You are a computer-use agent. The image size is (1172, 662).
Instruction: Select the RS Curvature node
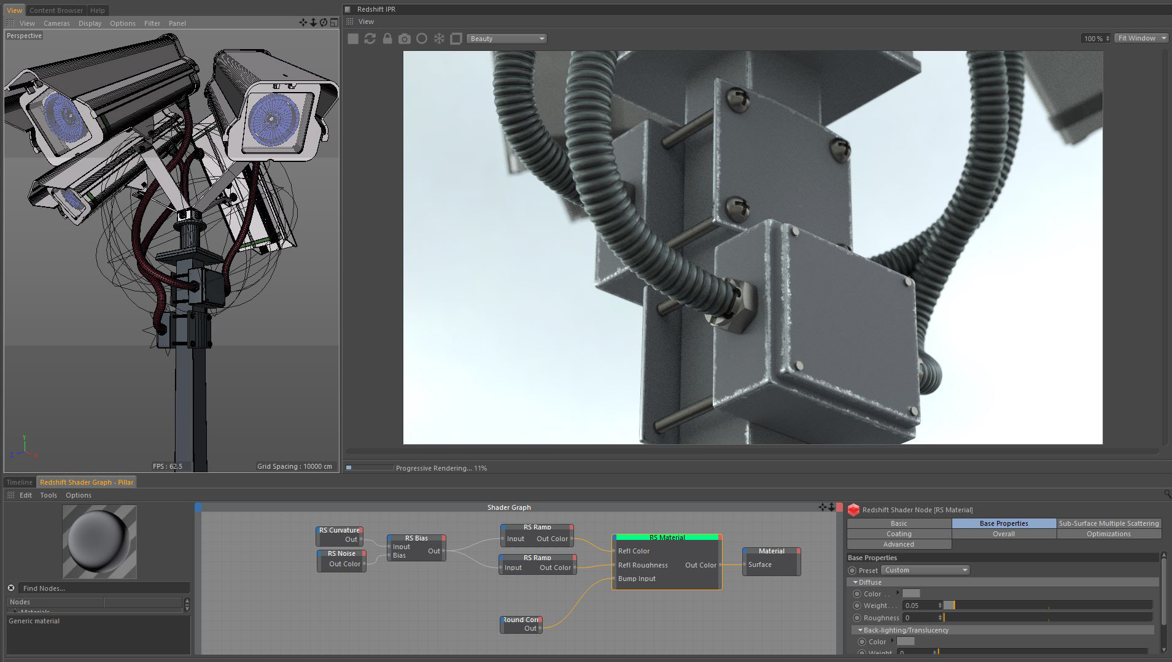click(x=340, y=535)
